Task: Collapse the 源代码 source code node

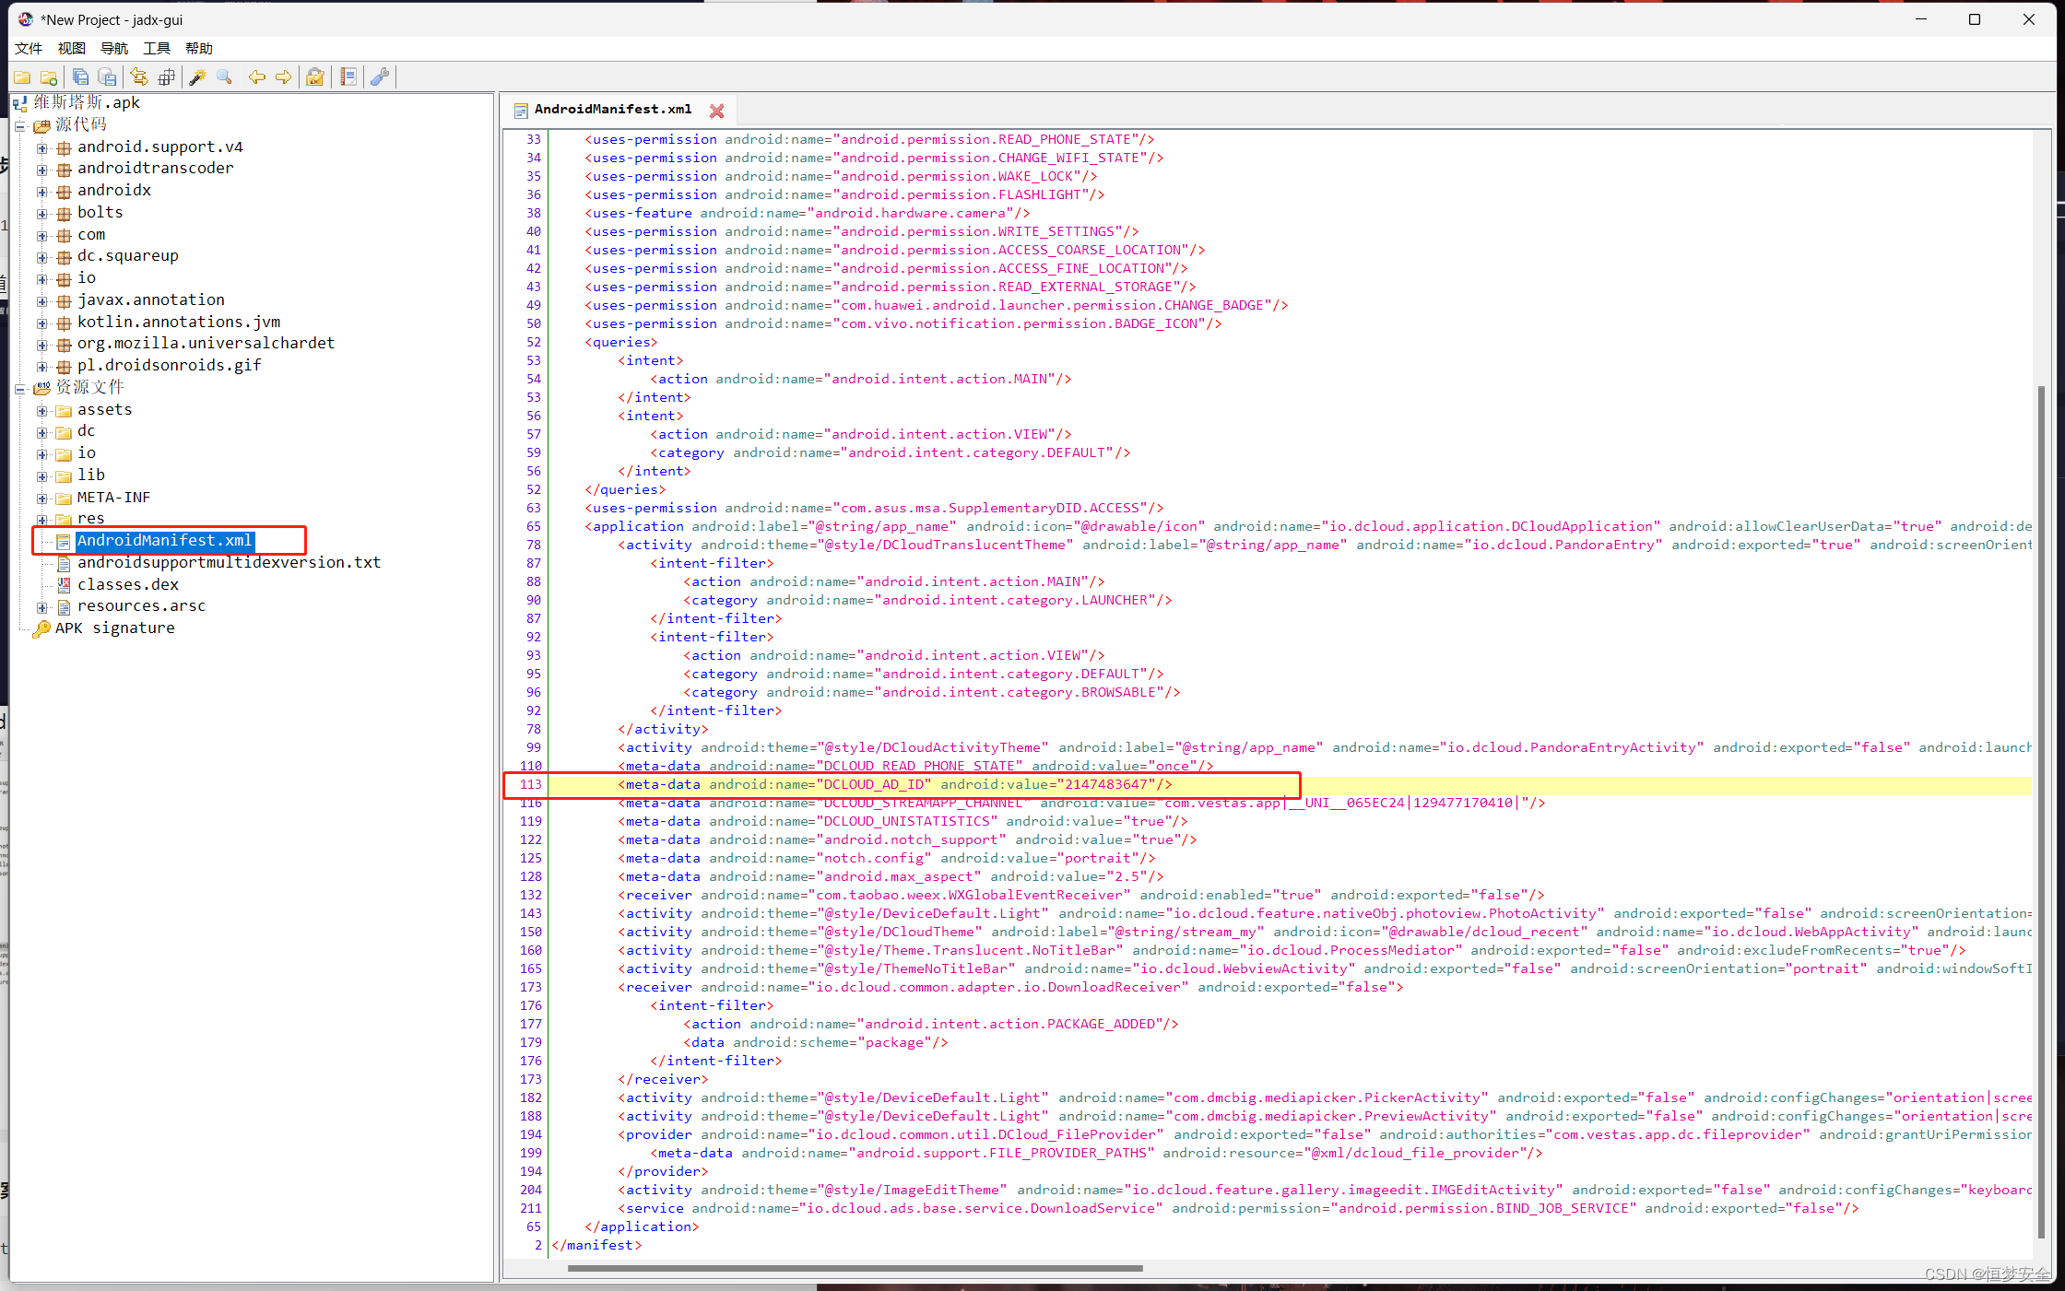Action: [19, 126]
